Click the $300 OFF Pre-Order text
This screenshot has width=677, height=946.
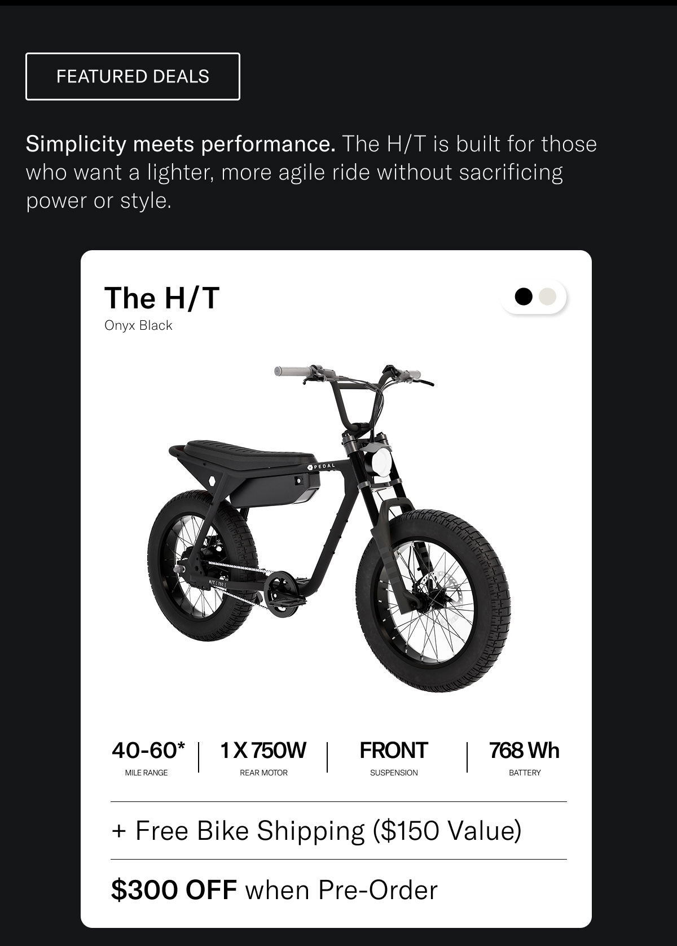pyautogui.click(x=274, y=890)
